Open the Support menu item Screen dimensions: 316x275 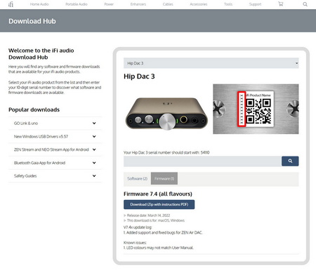pos(255,4)
